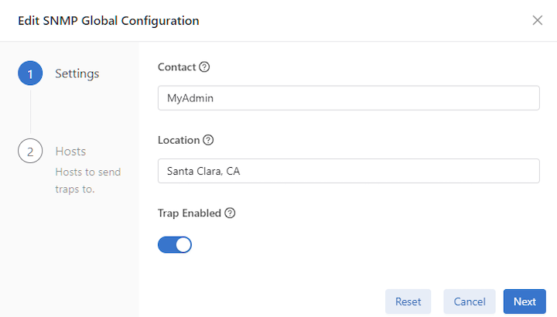This screenshot has height=317, width=557.
Task: Click the Location field label
Action: (x=179, y=140)
